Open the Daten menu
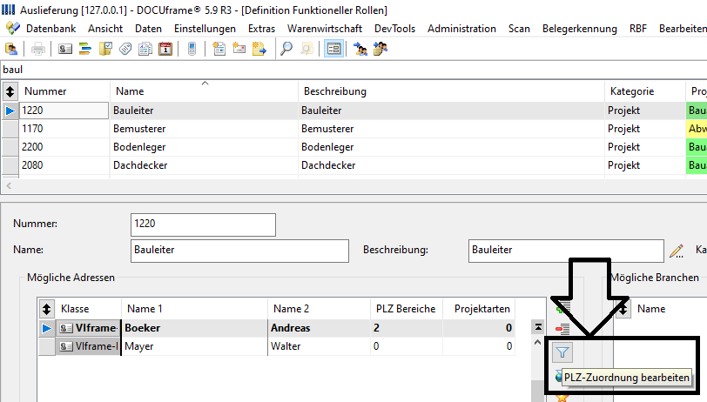Image resolution: width=707 pixels, height=402 pixels. point(148,29)
